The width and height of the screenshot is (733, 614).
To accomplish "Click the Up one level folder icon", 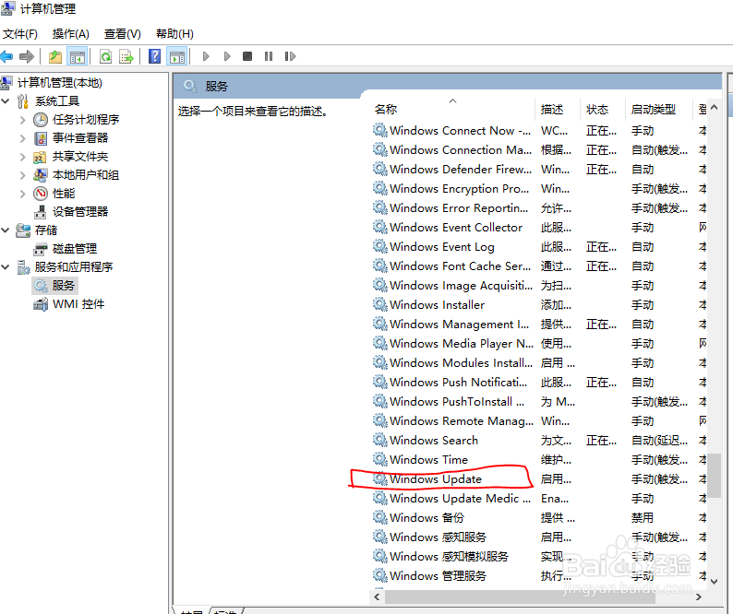I will pos(55,56).
